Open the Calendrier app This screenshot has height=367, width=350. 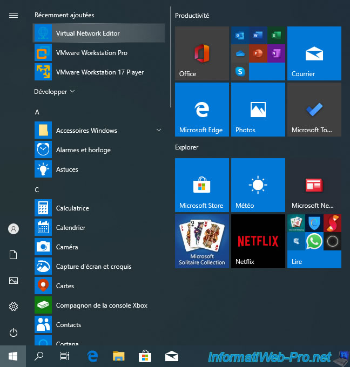point(99,228)
